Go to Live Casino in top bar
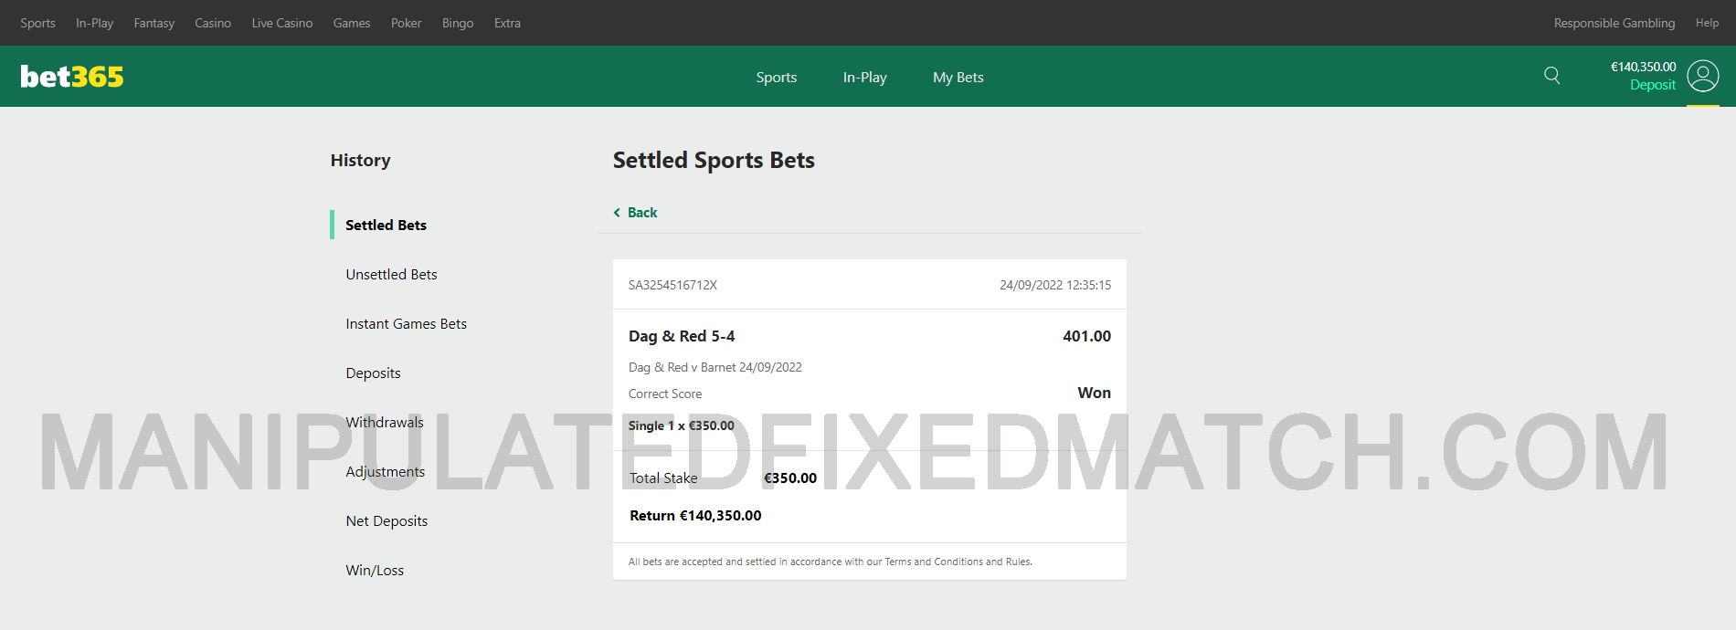Viewport: 1736px width, 630px height. coord(281,23)
